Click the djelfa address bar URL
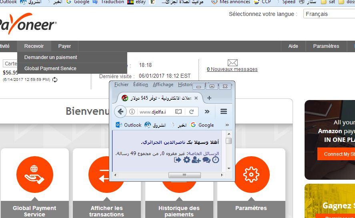Image resolution: width=355 pixels, height=218 pixels. point(152,112)
